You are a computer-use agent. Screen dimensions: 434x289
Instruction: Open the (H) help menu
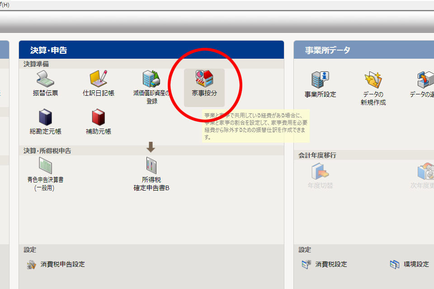[x=5, y=5]
